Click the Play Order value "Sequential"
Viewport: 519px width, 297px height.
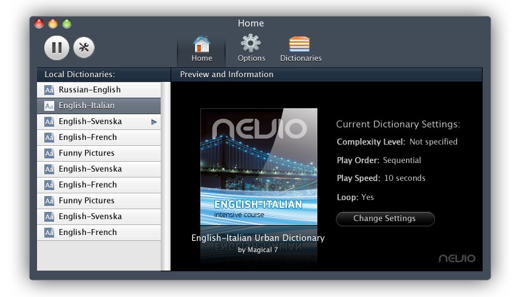click(402, 160)
